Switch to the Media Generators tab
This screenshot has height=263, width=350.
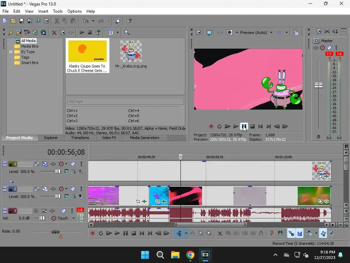tap(145, 138)
